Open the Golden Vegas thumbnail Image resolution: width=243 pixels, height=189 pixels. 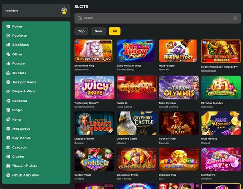click(x=94, y=159)
